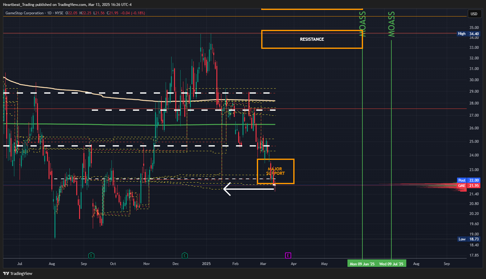
Task: Click the 35.00 price axis label
Action: (474, 28)
